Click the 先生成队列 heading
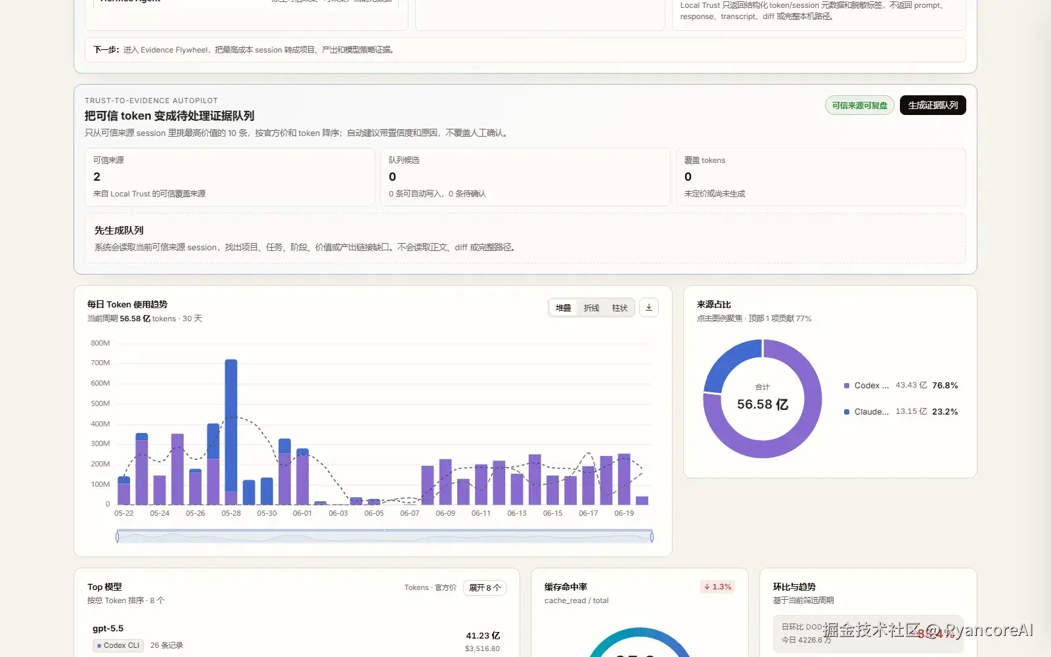The image size is (1051, 657). [119, 231]
